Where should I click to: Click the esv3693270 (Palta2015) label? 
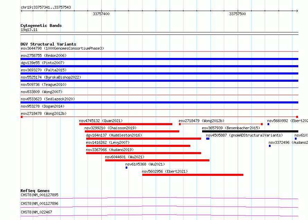point(44,70)
